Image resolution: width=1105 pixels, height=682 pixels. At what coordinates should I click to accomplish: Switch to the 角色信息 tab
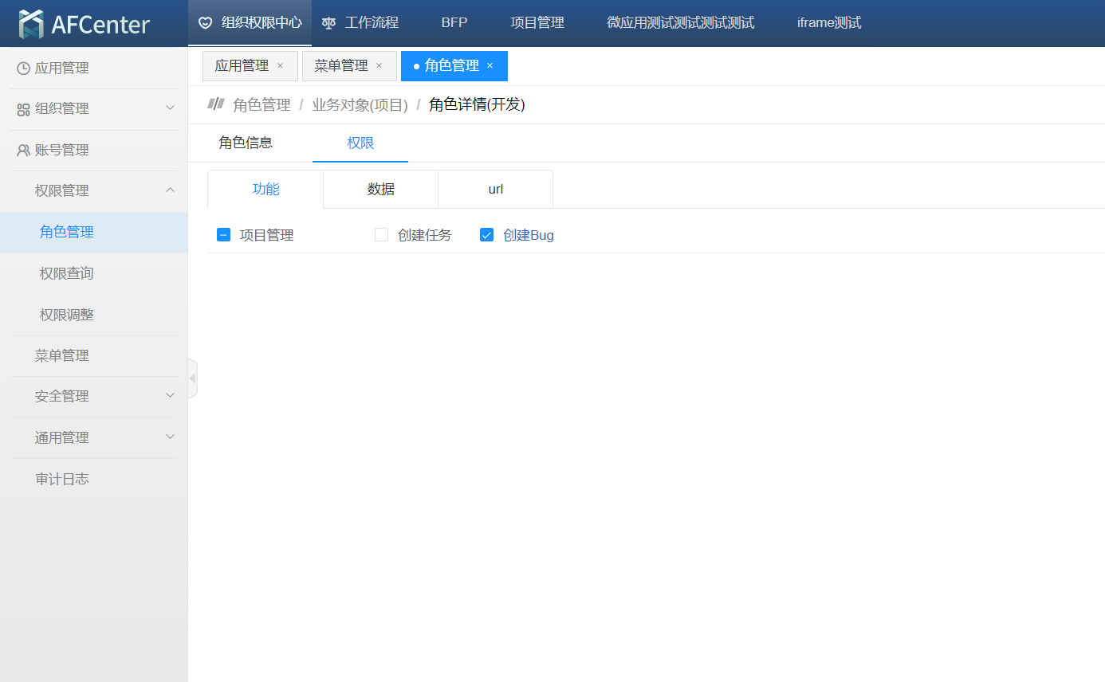(x=246, y=143)
